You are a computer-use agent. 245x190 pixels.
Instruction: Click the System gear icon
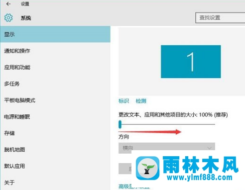click(x=8, y=18)
